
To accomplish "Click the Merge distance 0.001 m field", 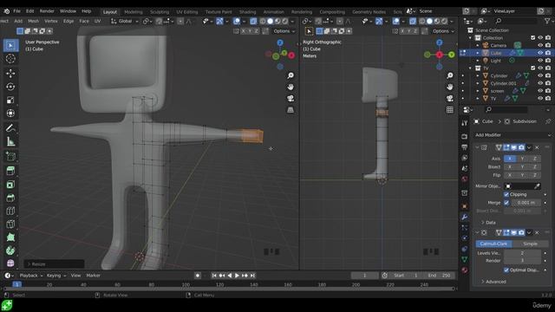I will click(526, 203).
